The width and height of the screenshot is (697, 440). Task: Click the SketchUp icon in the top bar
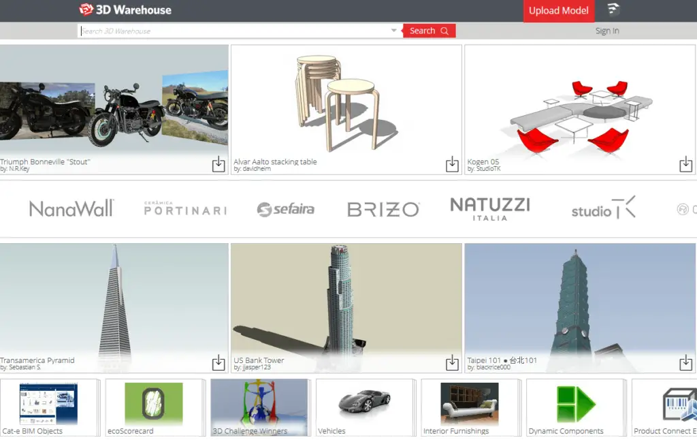pyautogui.click(x=613, y=10)
